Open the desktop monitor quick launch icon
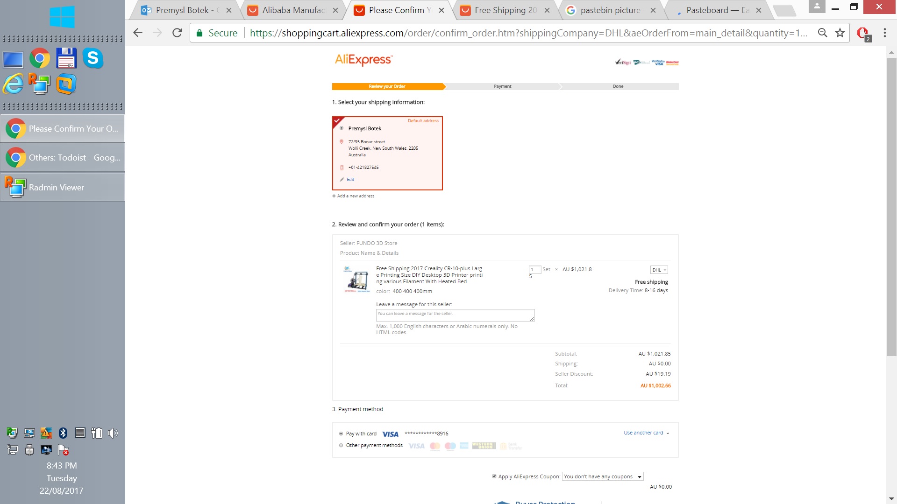 pyautogui.click(x=13, y=59)
